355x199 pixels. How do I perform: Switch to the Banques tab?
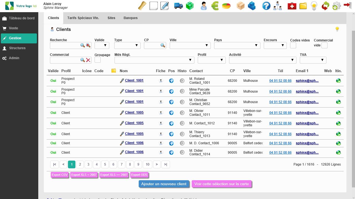pos(131,18)
